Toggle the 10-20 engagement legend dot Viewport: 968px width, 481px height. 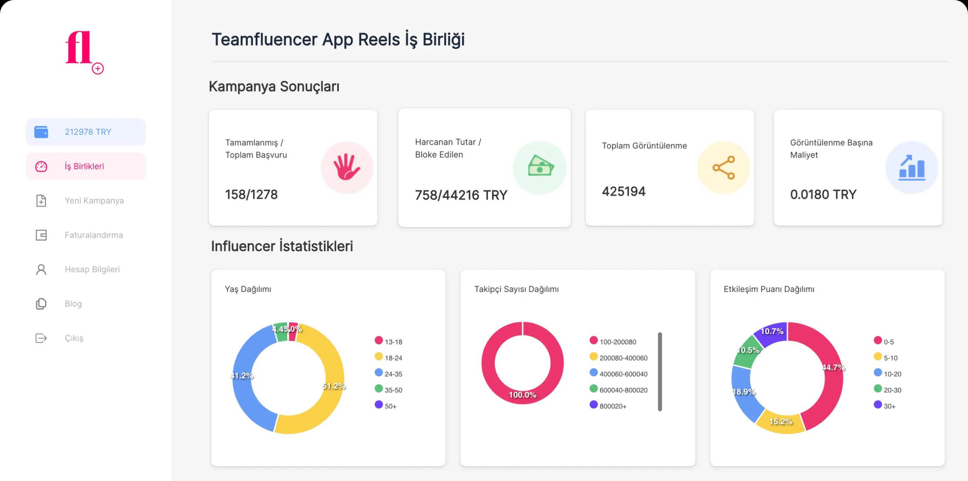tap(878, 373)
